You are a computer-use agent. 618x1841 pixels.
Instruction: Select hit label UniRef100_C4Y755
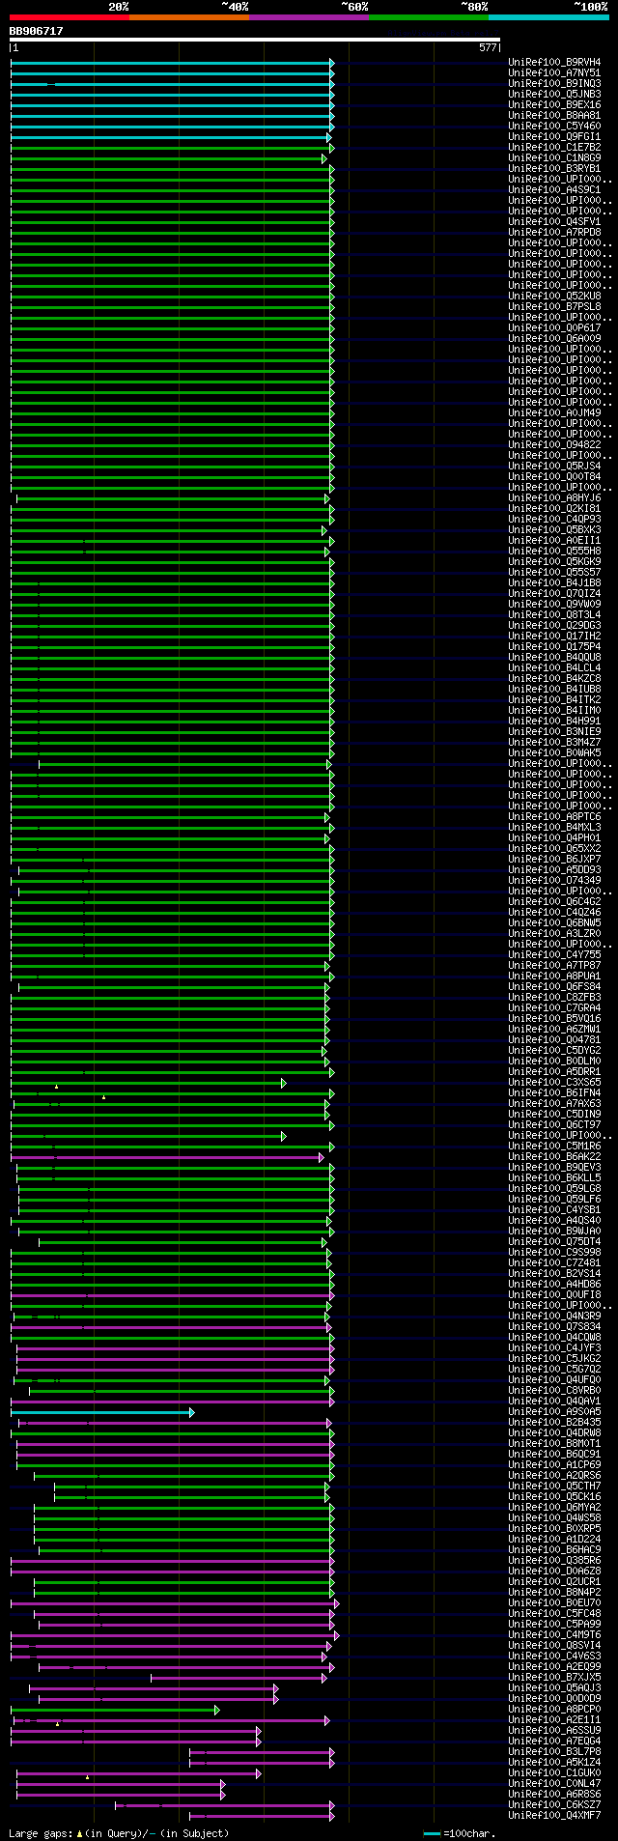[x=554, y=954]
